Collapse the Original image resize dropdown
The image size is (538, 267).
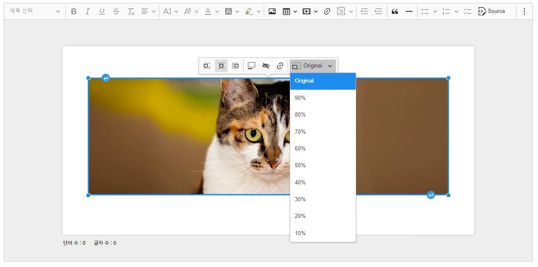click(x=312, y=66)
